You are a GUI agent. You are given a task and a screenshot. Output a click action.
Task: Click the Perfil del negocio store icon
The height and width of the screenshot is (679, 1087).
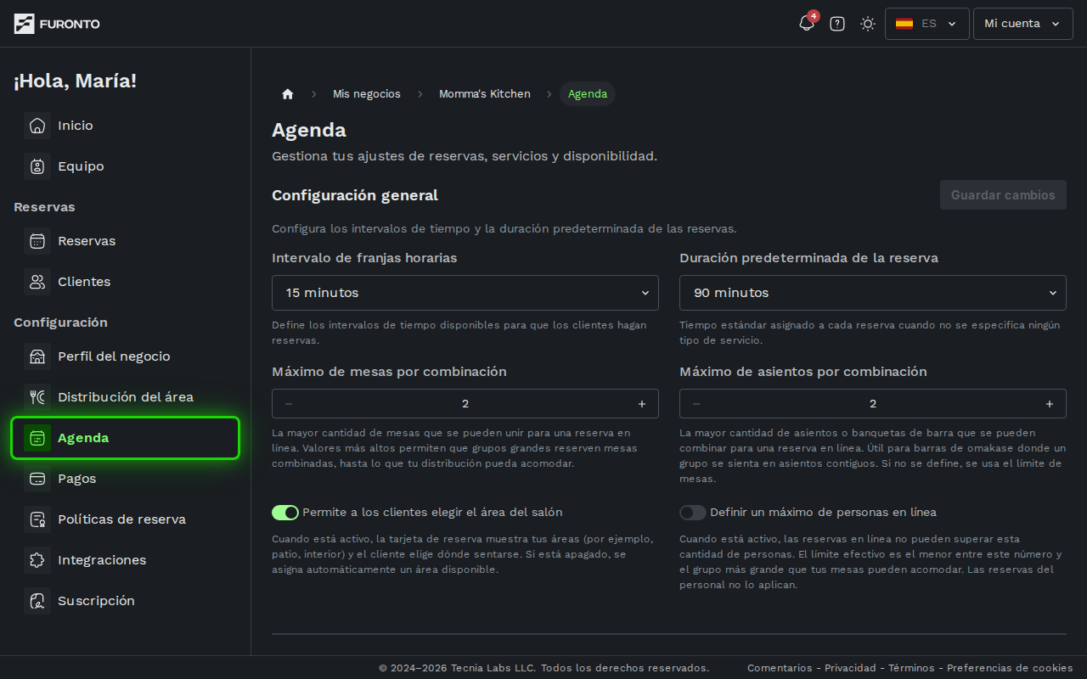click(x=37, y=356)
